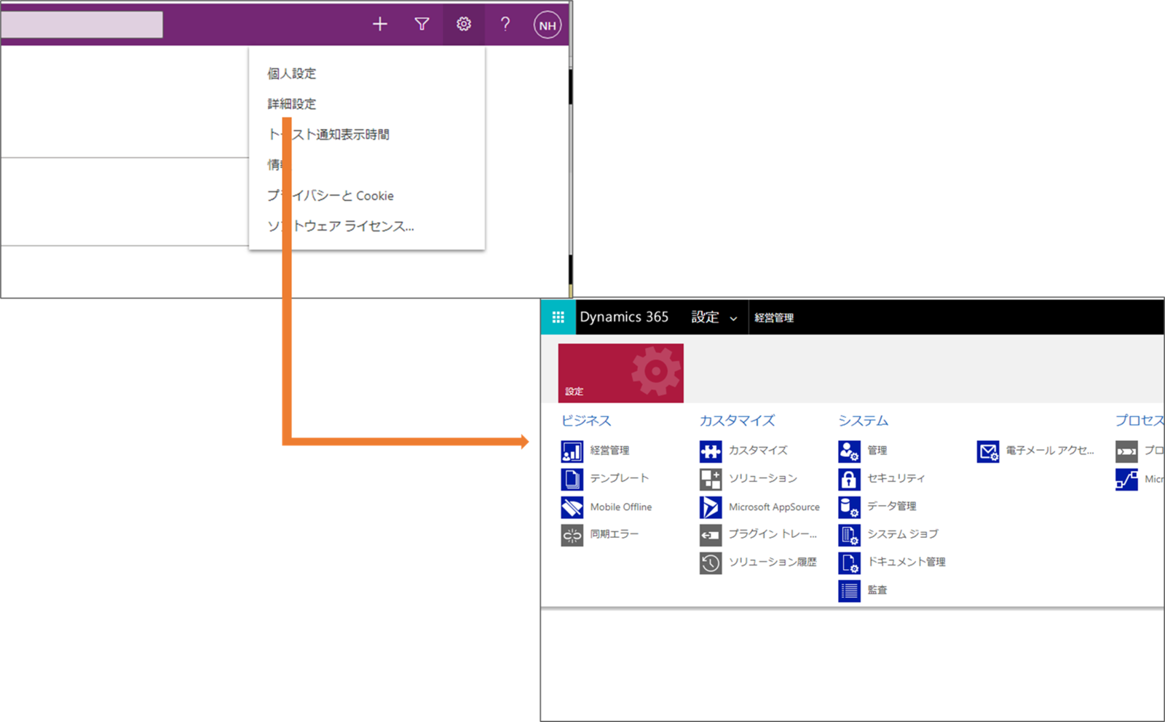This screenshot has width=1165, height=722.
Task: Open the 経営管理 link under ビジネス
Action: (610, 451)
